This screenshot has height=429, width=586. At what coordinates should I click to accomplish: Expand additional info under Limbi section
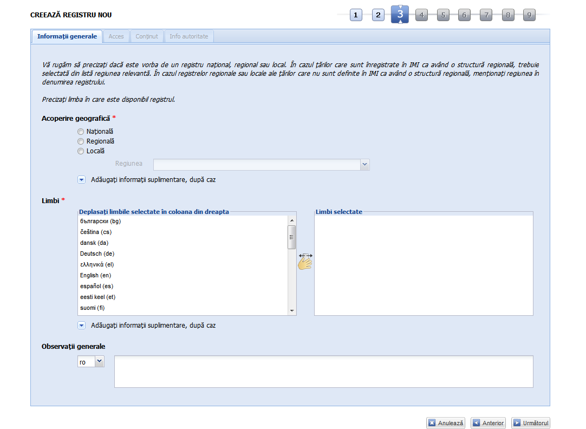(82, 326)
